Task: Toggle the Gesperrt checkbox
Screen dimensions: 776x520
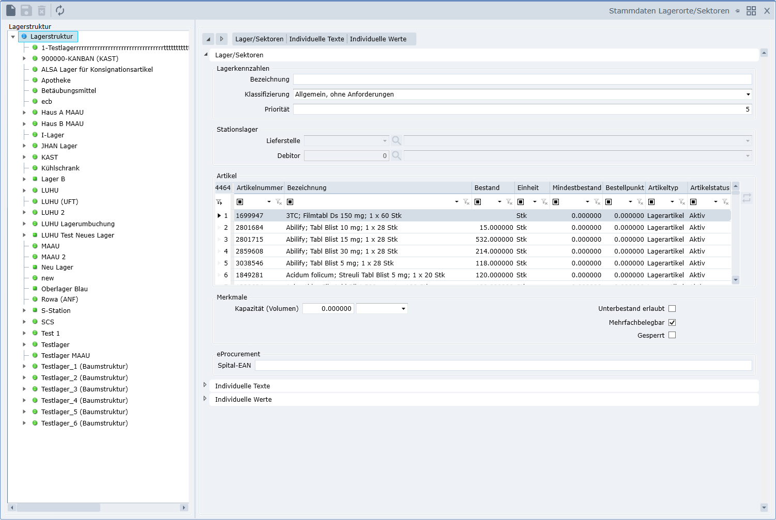Action: 672,335
